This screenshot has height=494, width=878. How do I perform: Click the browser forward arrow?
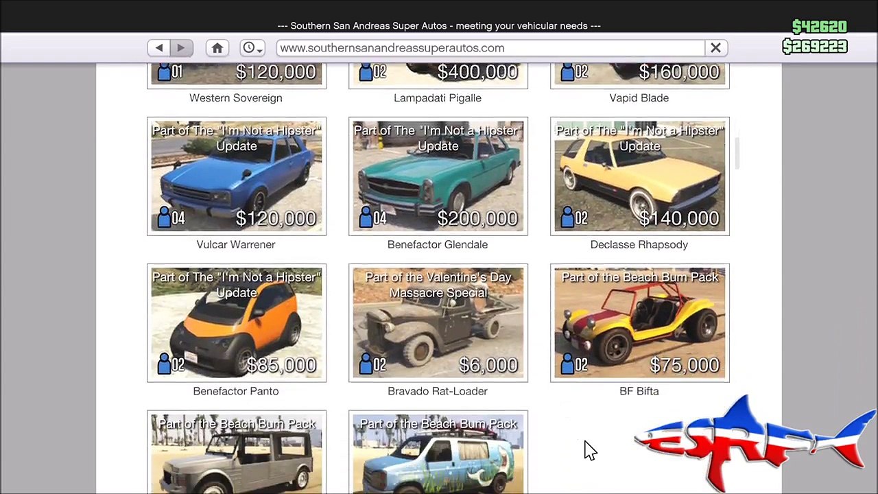(x=181, y=48)
